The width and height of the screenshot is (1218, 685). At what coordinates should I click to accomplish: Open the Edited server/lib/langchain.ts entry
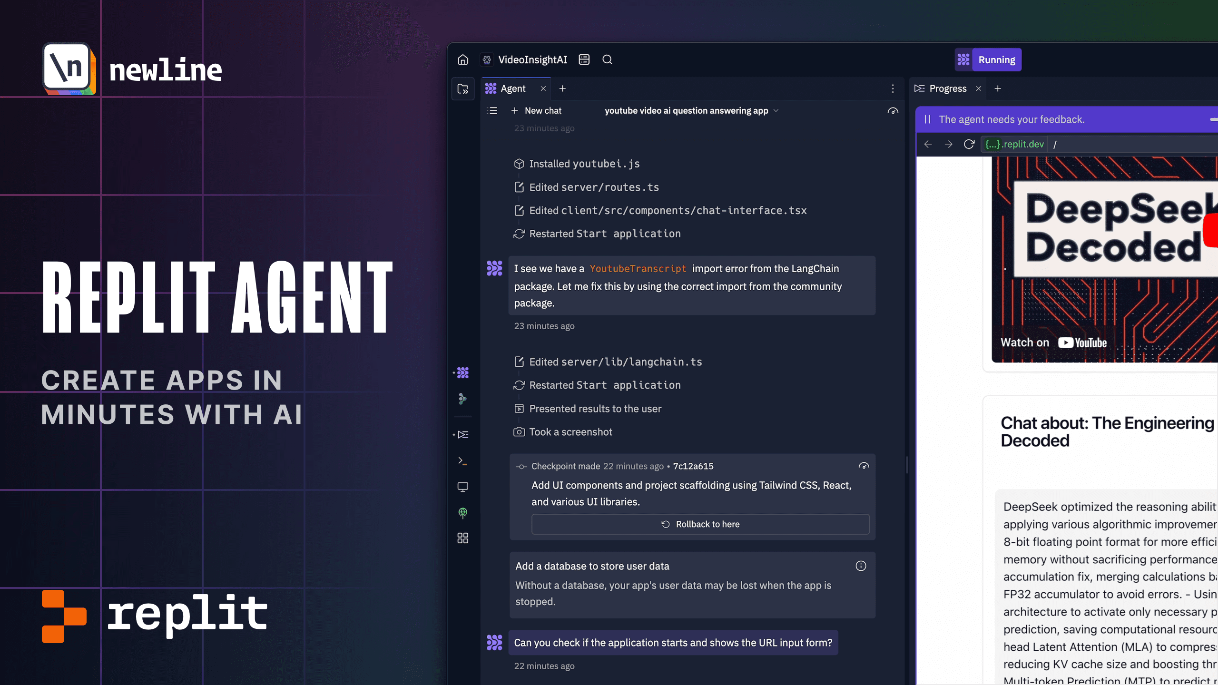click(x=608, y=362)
